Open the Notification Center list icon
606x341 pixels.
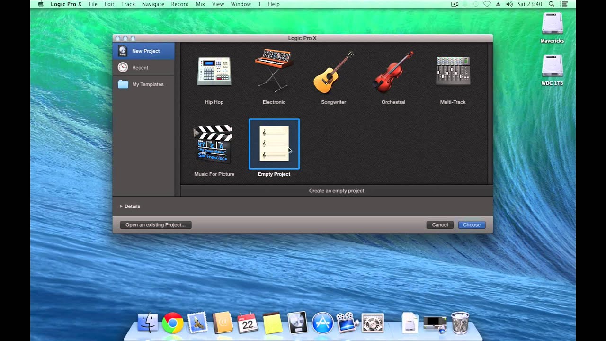[564, 4]
